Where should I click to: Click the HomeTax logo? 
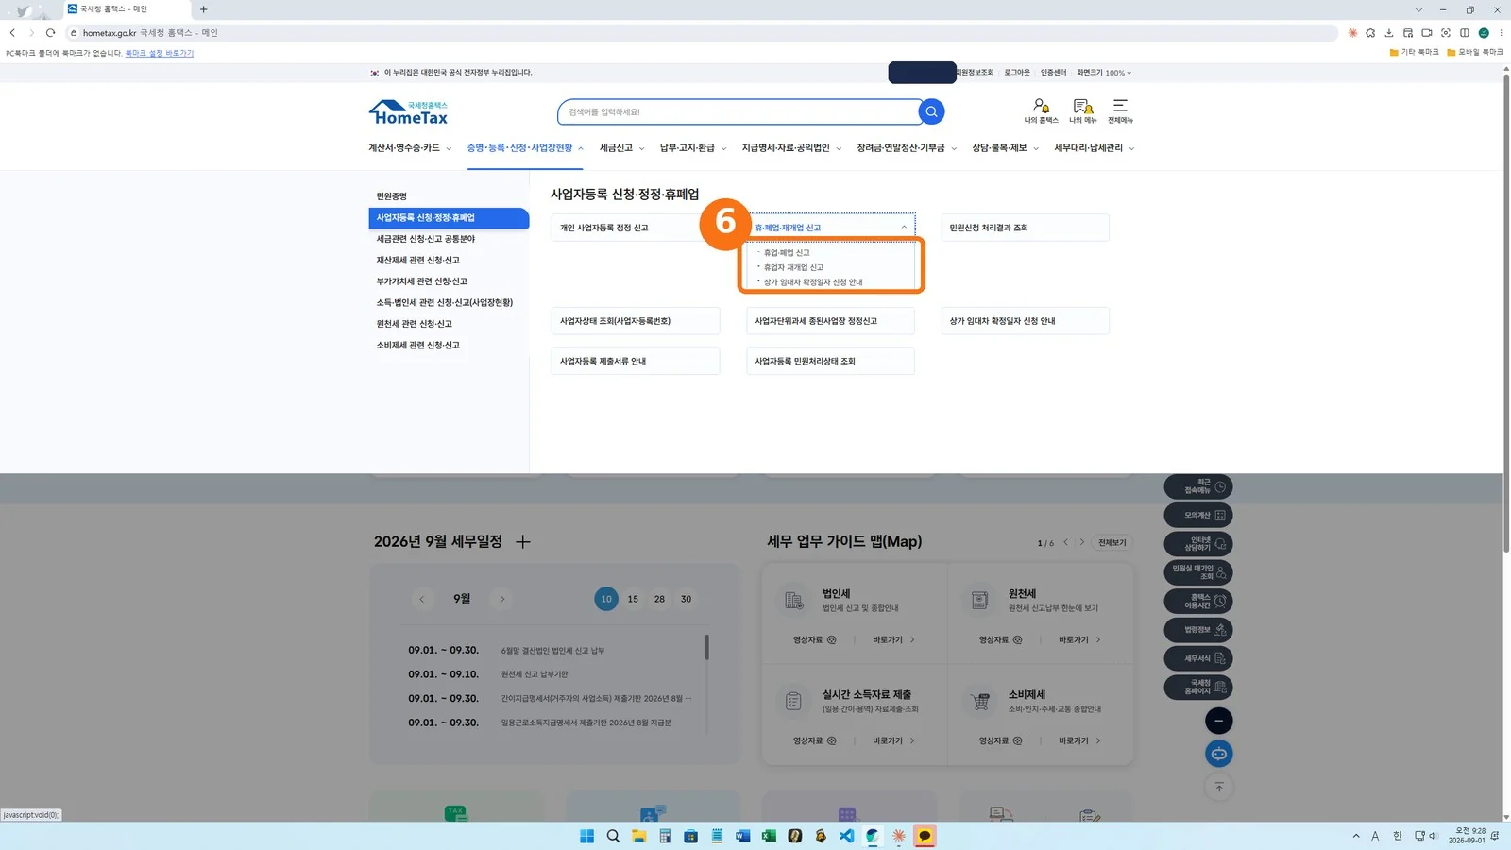pyautogui.click(x=408, y=112)
